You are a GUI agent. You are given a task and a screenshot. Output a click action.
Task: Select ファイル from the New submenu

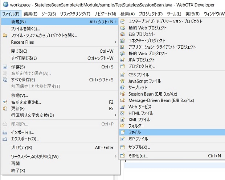135,133
